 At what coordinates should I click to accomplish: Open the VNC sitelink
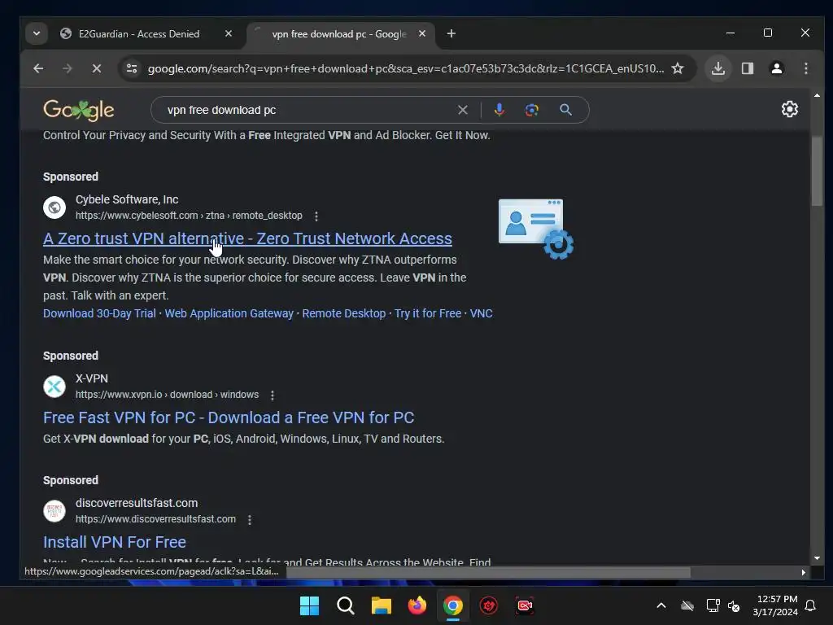pos(481,313)
